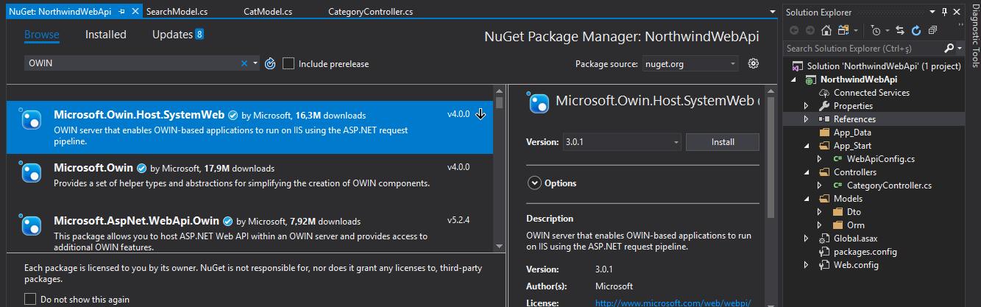Expand the Options section
The width and height of the screenshot is (981, 307).
point(534,183)
